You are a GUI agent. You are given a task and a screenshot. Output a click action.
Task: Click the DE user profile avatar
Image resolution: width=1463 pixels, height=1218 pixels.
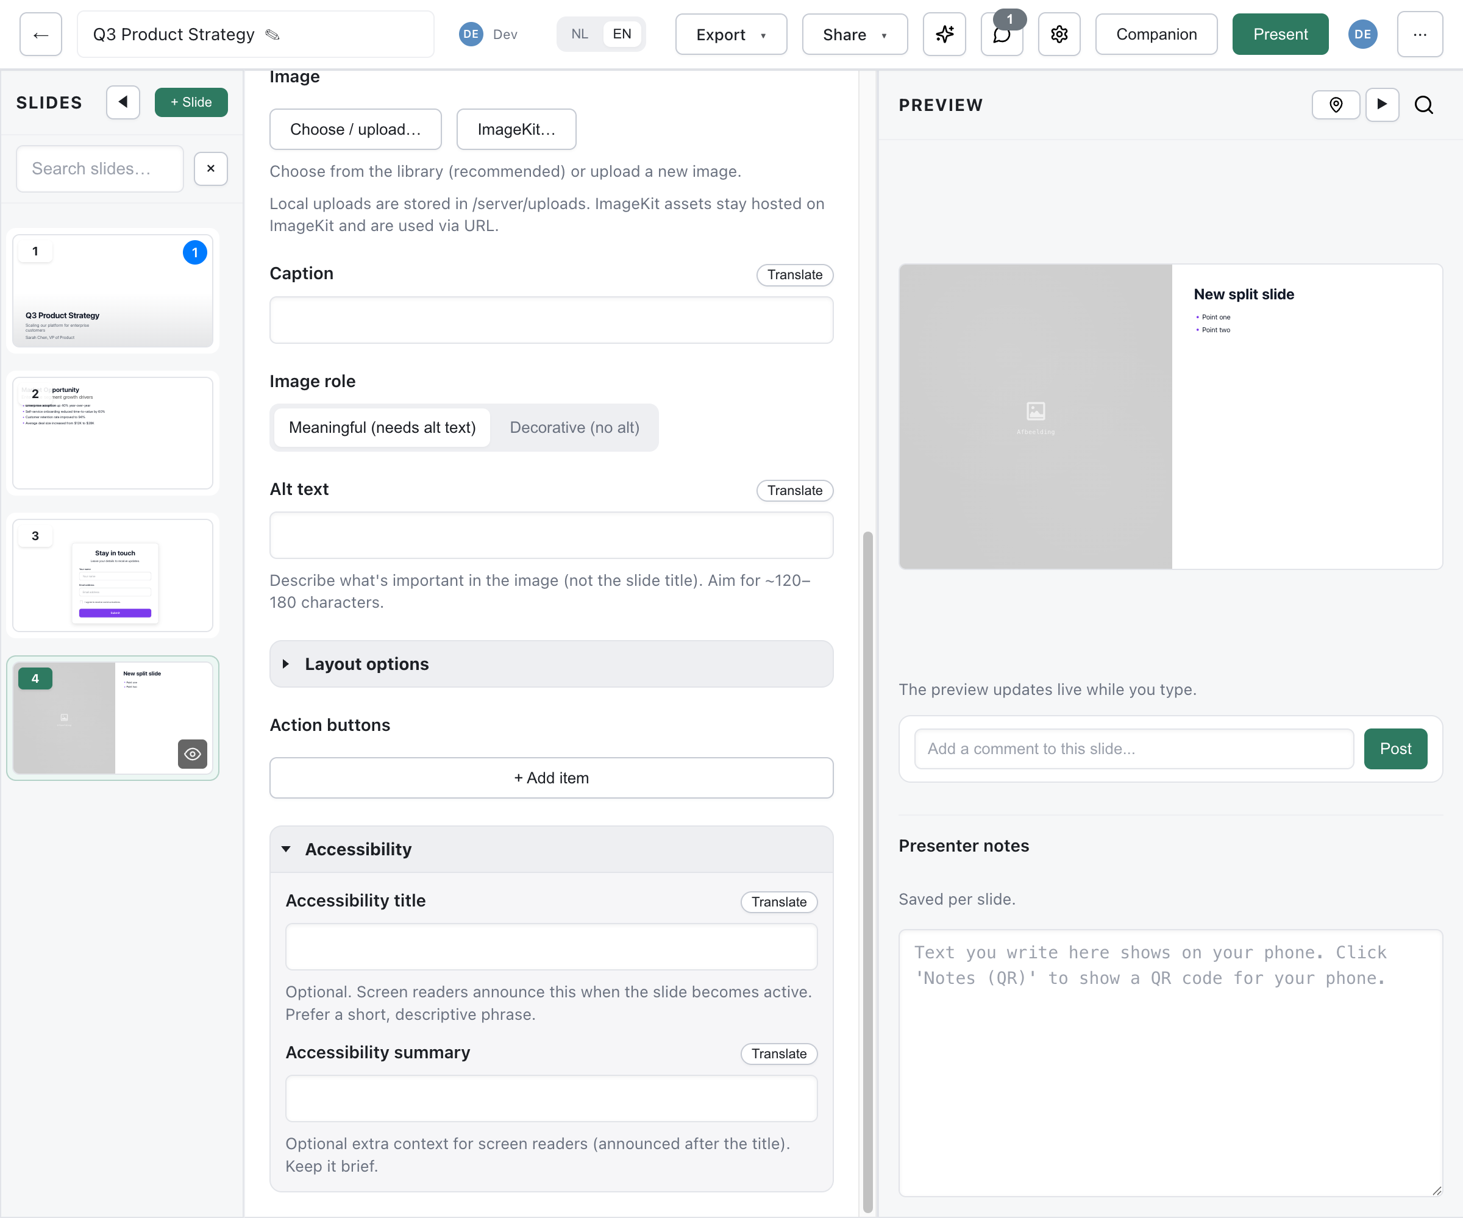tap(1362, 34)
